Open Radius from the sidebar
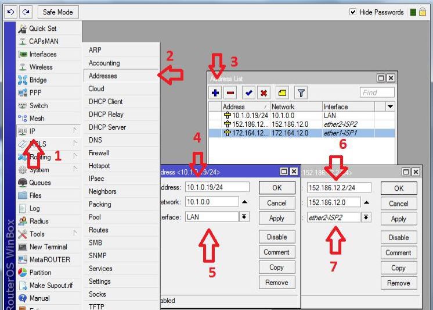The image size is (433, 310). (x=49, y=221)
